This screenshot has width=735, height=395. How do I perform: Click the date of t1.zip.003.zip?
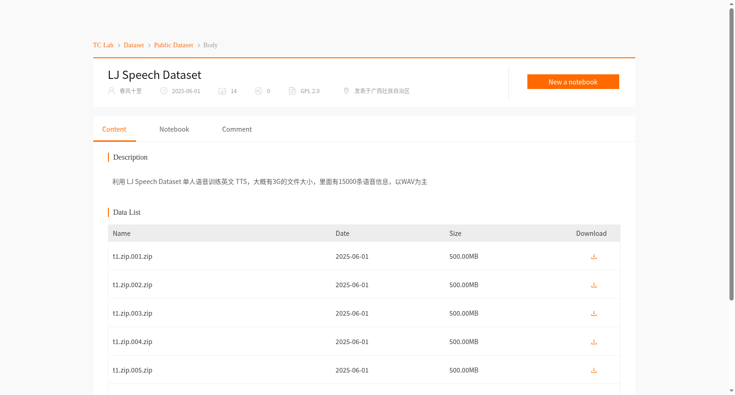click(352, 313)
